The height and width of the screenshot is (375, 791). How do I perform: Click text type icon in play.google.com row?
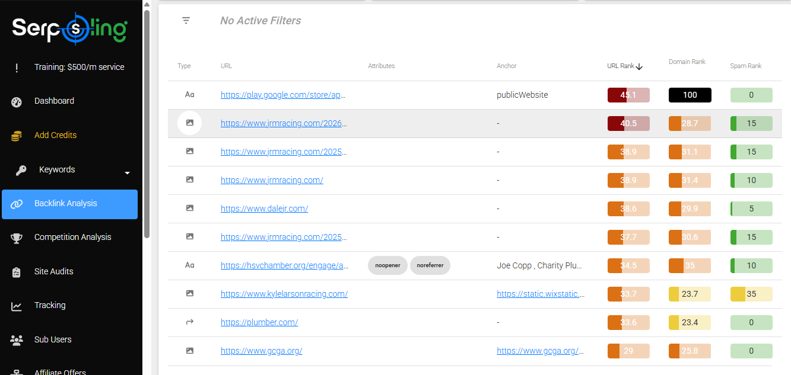click(x=190, y=95)
